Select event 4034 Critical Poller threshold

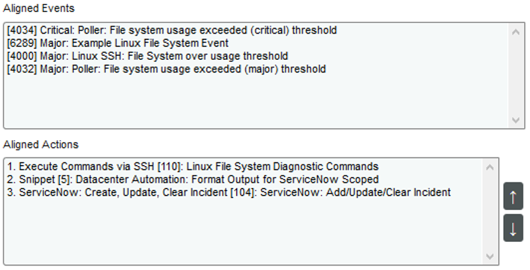pos(172,31)
